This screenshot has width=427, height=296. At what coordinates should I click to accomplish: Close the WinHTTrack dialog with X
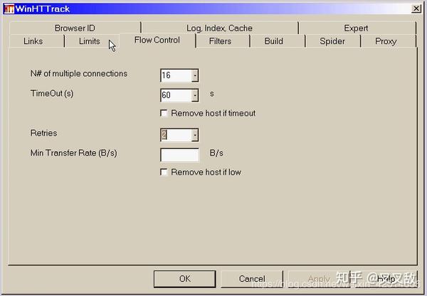(x=416, y=9)
